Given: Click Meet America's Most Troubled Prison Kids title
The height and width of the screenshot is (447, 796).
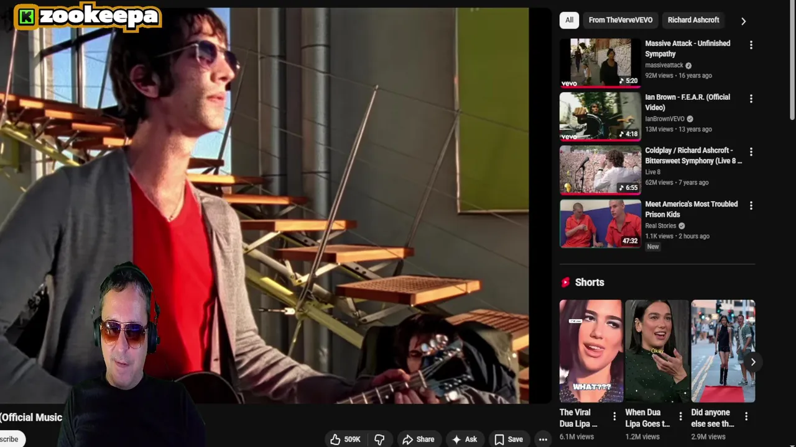Looking at the screenshot, I should point(692,209).
